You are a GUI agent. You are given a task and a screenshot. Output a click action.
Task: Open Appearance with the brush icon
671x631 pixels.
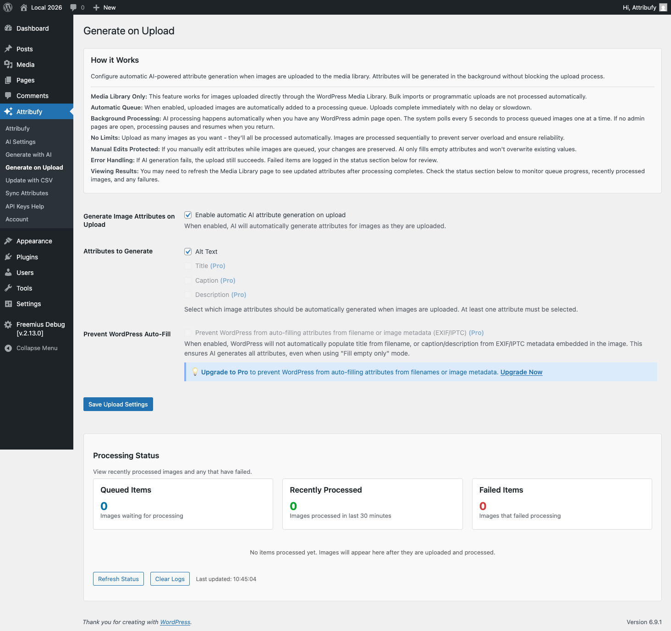tap(9, 241)
